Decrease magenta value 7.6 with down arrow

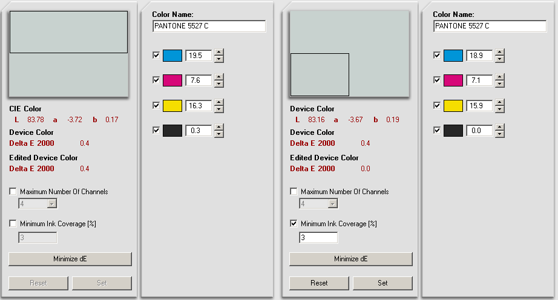click(x=219, y=84)
